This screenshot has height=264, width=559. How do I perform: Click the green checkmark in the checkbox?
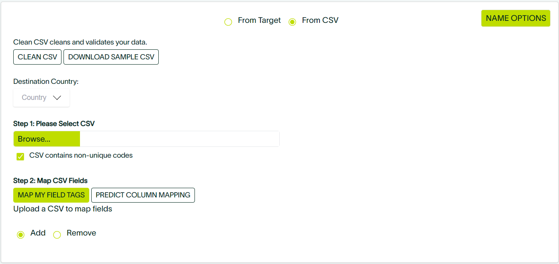[x=20, y=156]
